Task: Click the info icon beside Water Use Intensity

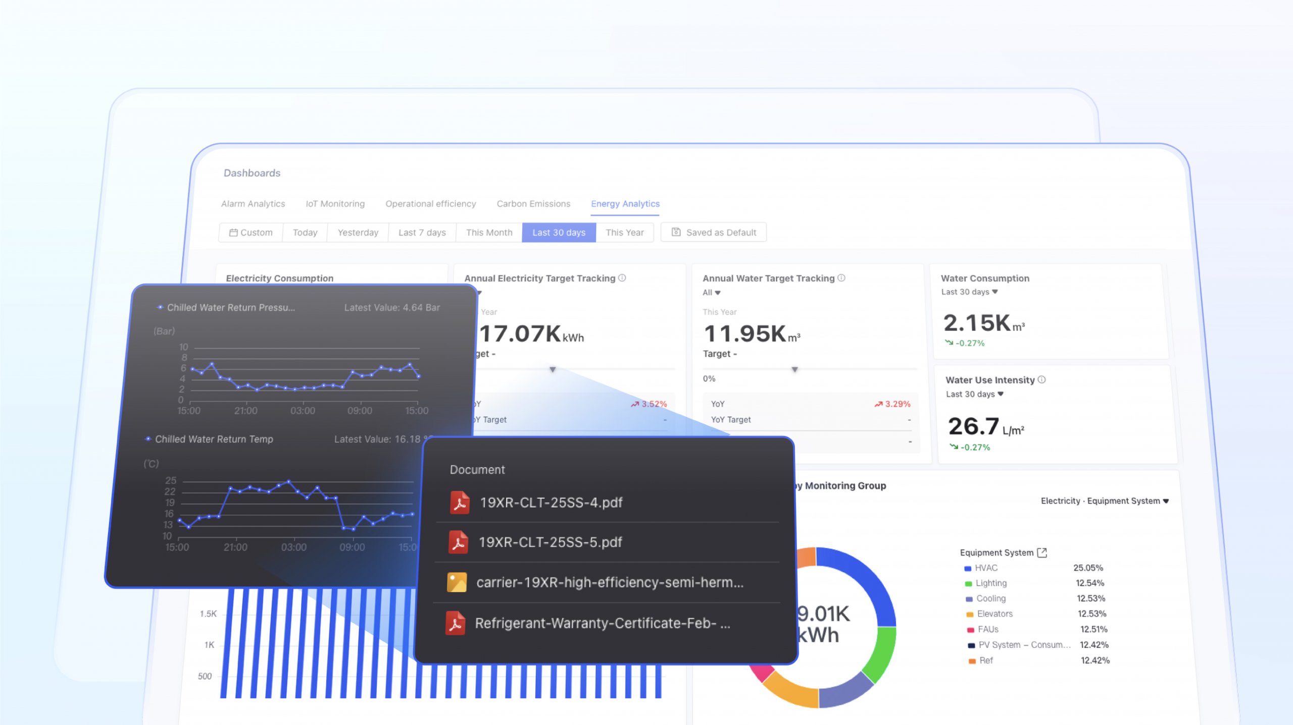Action: point(1041,380)
